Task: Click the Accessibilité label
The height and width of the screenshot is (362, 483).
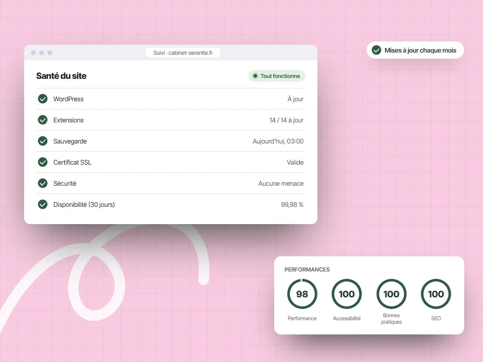Action: coord(347,318)
